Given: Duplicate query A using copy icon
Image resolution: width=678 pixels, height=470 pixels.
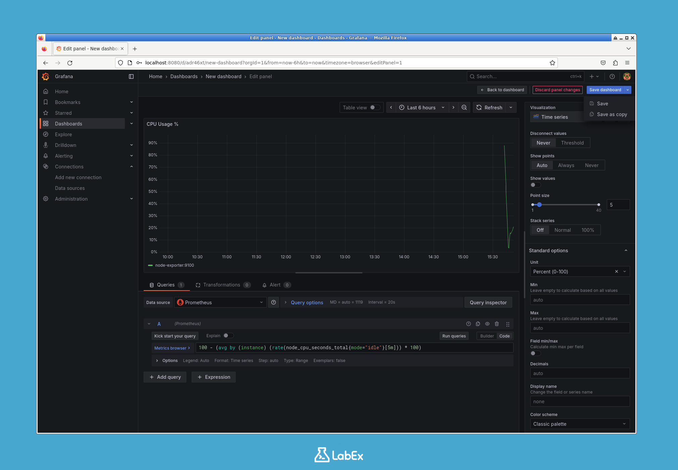Looking at the screenshot, I should [x=478, y=324].
